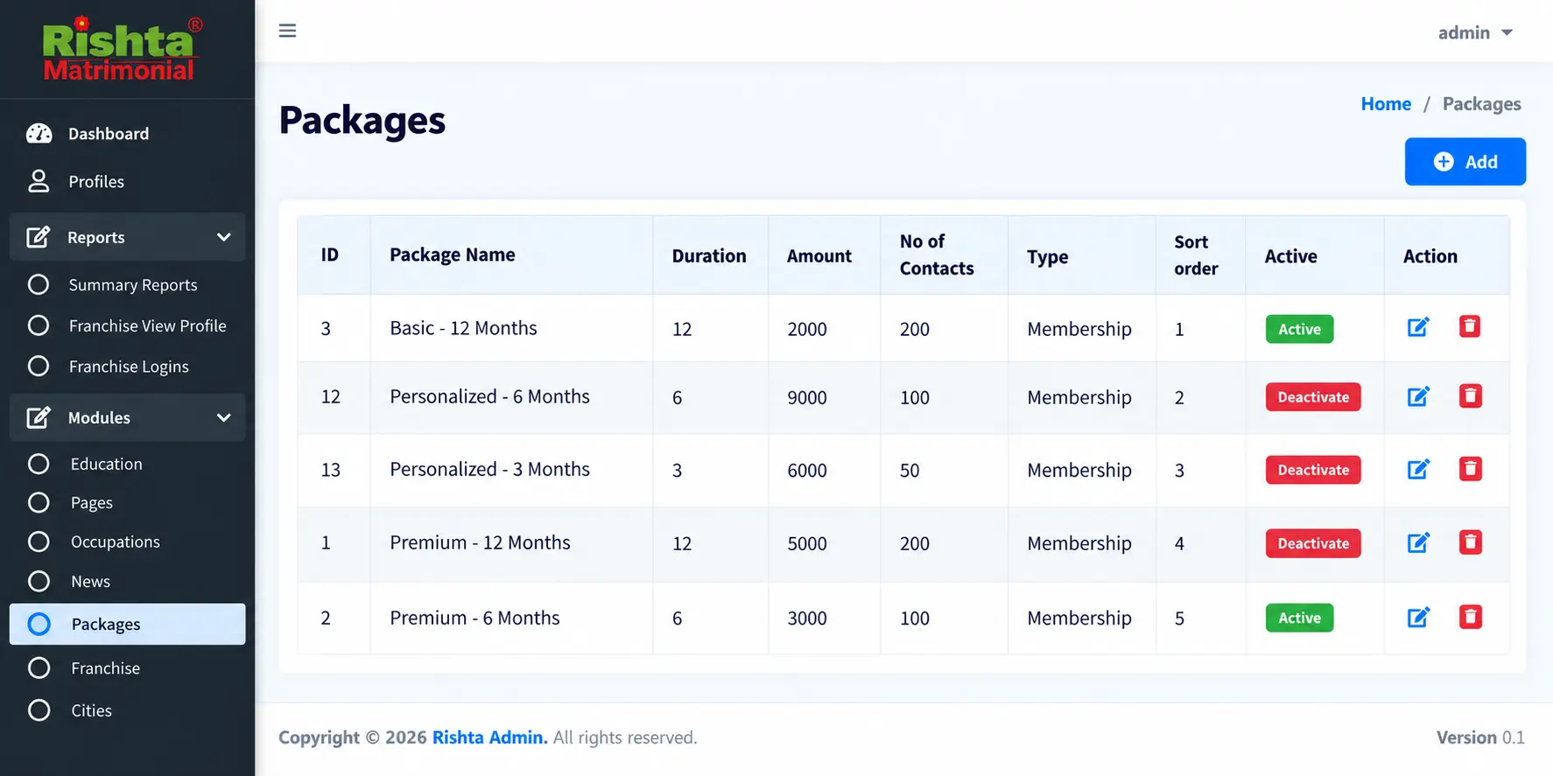Image resolution: width=1553 pixels, height=776 pixels.
Task: Toggle the hamburger sidebar menu icon
Action: pyautogui.click(x=287, y=31)
